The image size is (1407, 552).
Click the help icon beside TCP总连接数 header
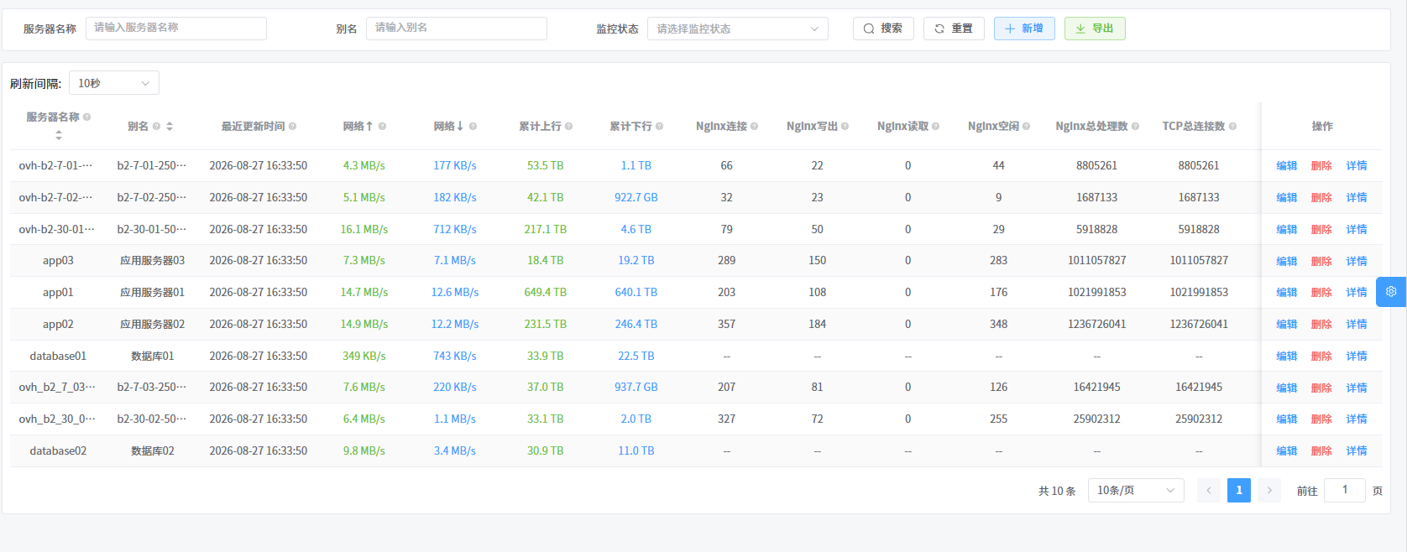1232,127
